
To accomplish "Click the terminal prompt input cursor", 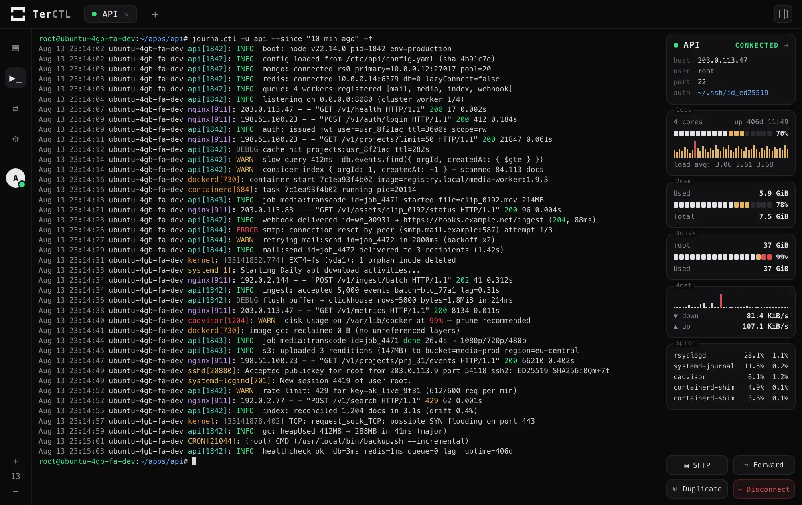I will pos(194,461).
